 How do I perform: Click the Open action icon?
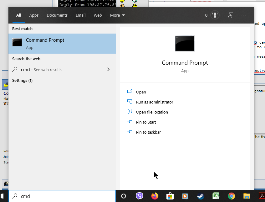click(x=130, y=92)
